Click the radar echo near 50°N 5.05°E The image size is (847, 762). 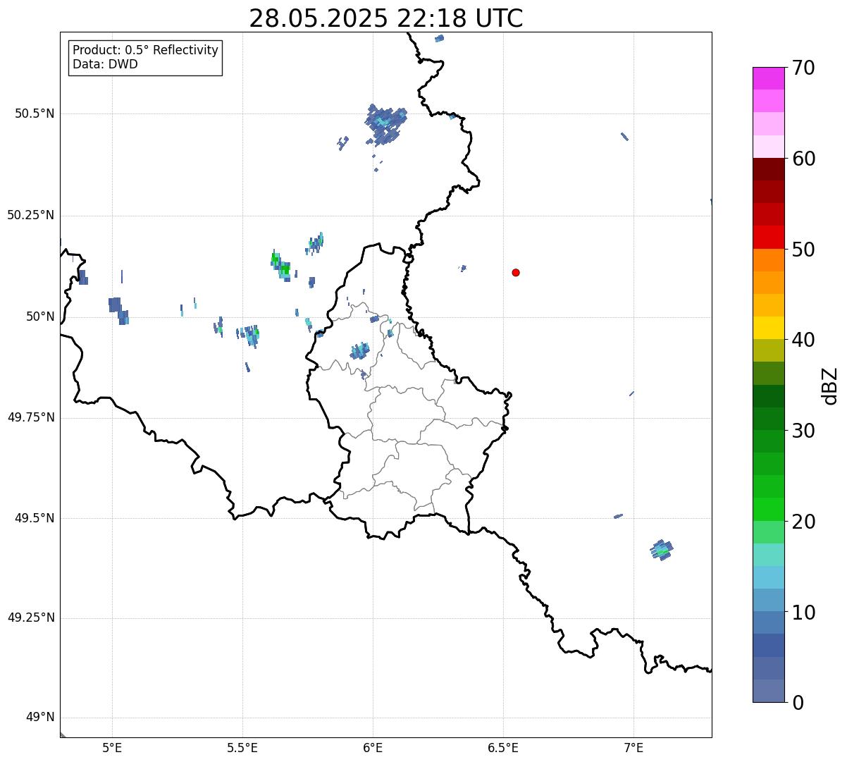tap(118, 311)
